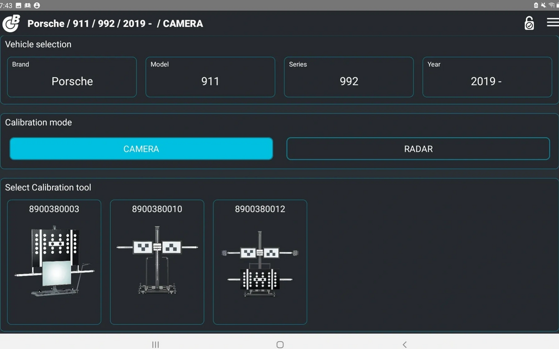Select CAMERA calibration mode
Image resolution: width=559 pixels, height=349 pixels.
[x=141, y=149]
